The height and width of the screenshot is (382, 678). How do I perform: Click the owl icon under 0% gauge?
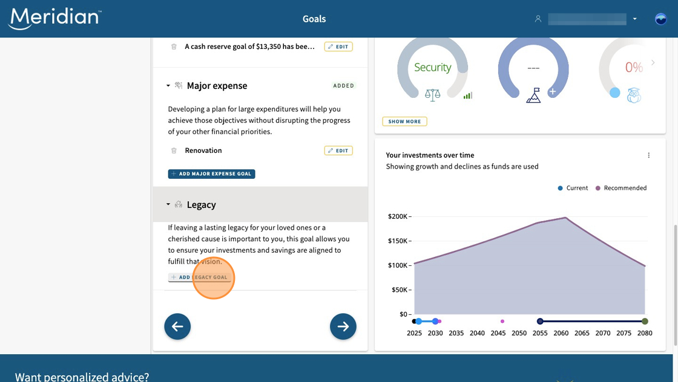click(x=634, y=95)
